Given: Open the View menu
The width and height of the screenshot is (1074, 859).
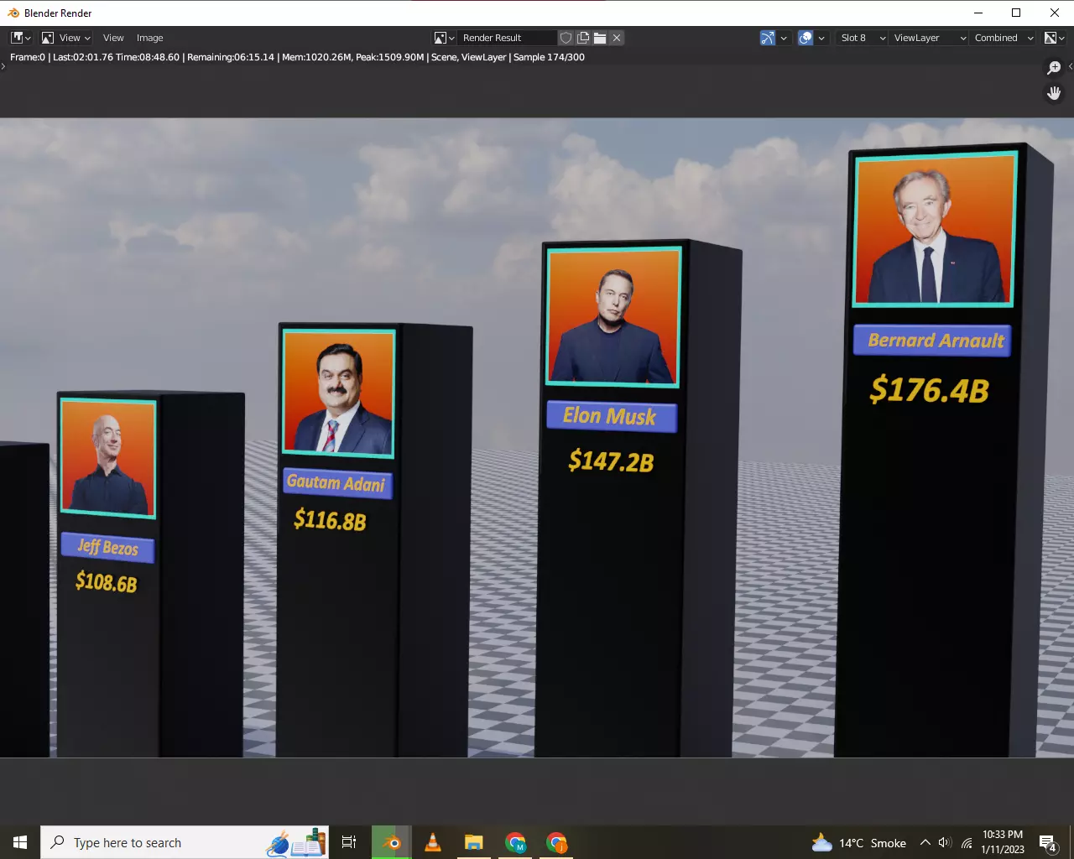Looking at the screenshot, I should [x=113, y=38].
